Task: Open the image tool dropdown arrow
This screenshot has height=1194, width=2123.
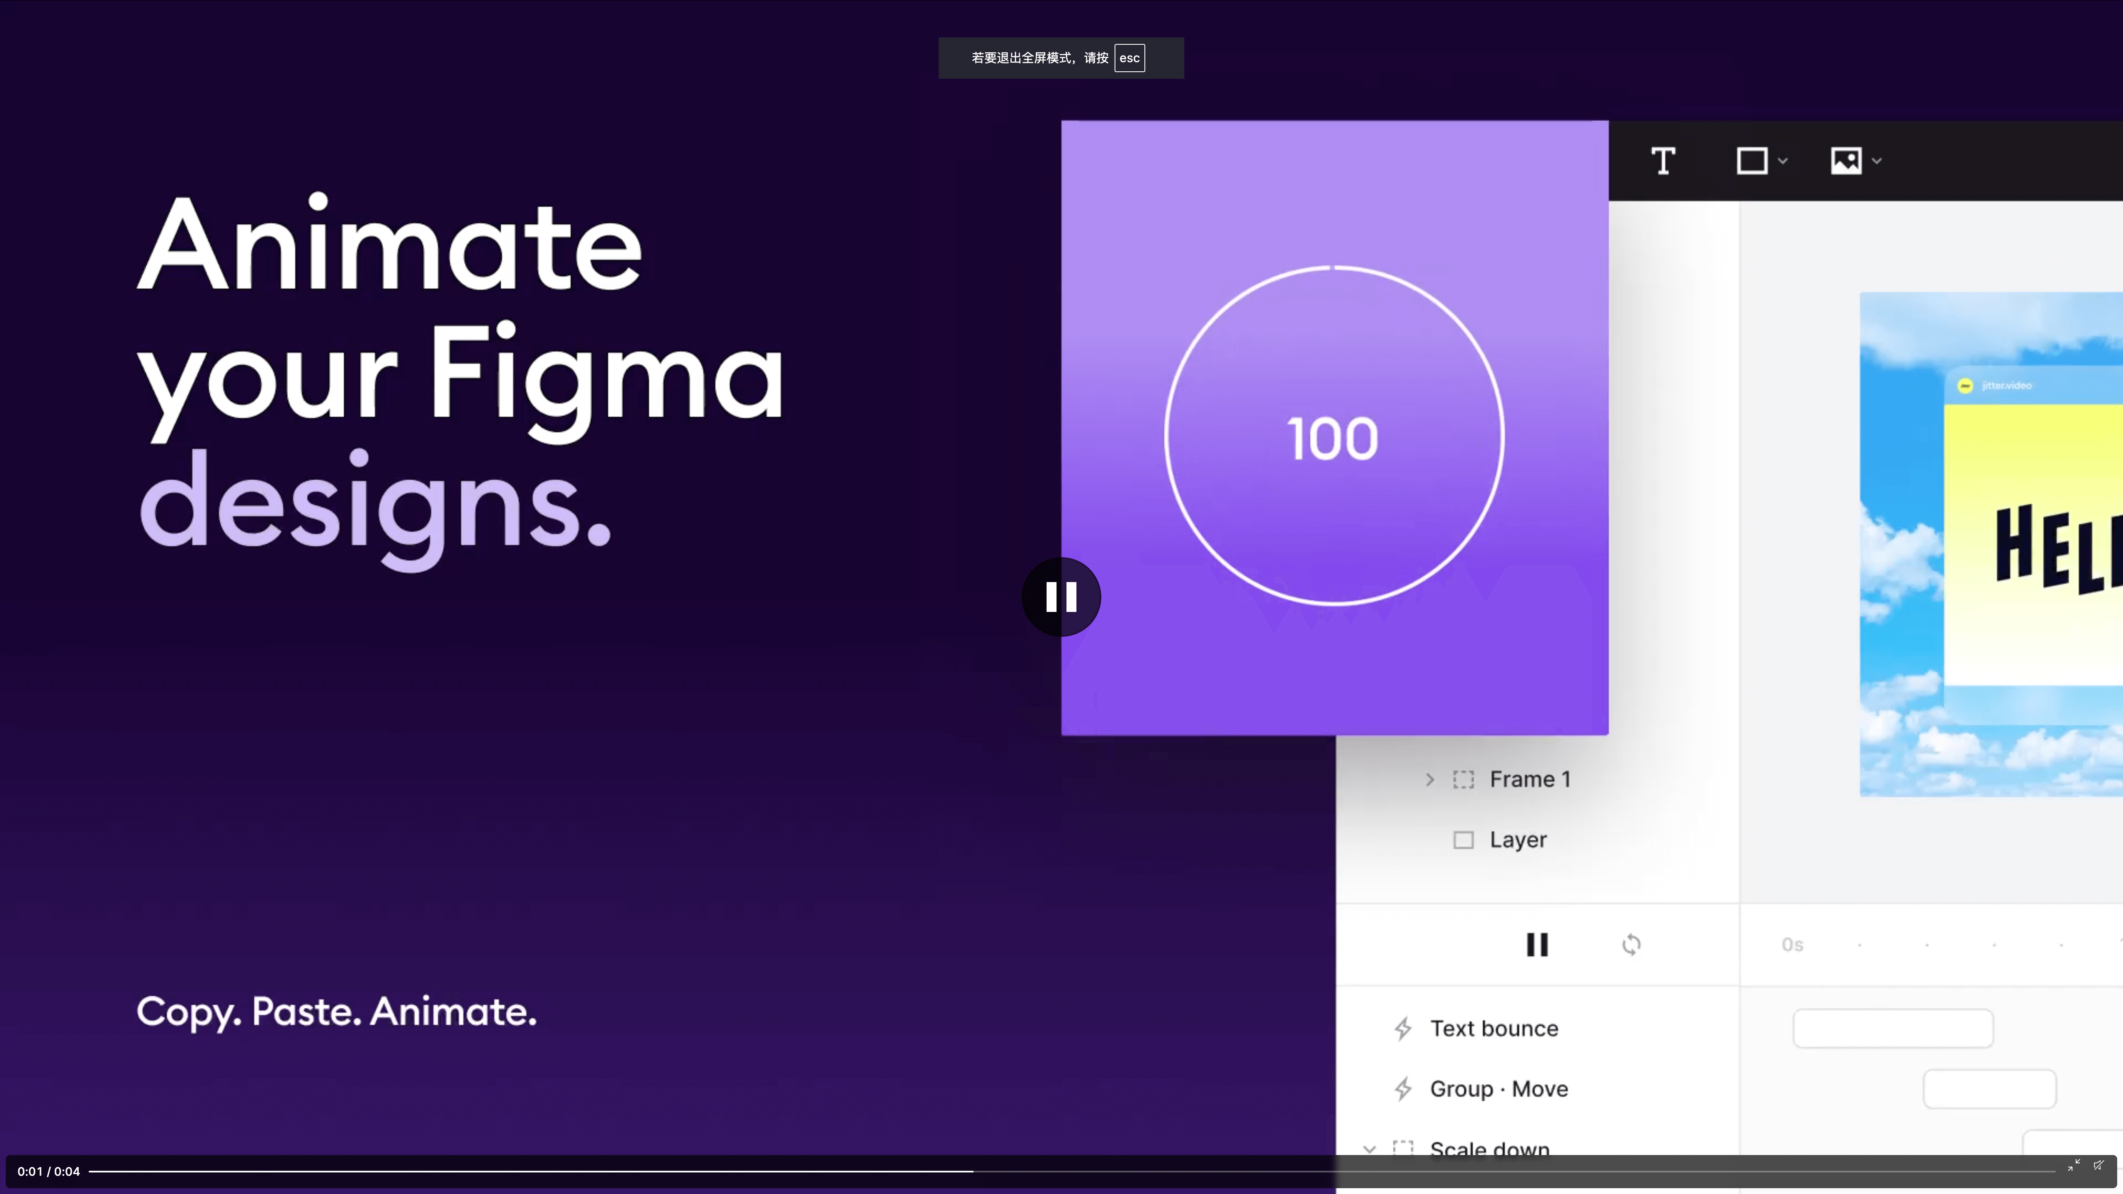Action: [x=1877, y=161]
